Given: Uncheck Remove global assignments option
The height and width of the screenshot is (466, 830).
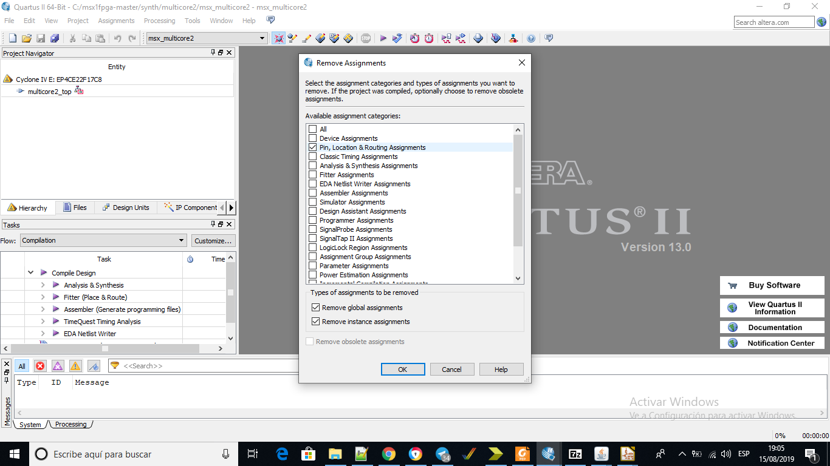Looking at the screenshot, I should pyautogui.click(x=315, y=308).
